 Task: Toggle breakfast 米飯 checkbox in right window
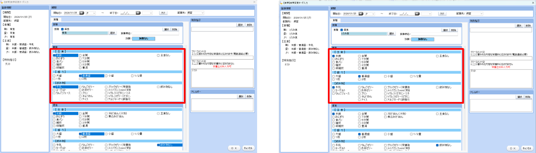pos(333,56)
